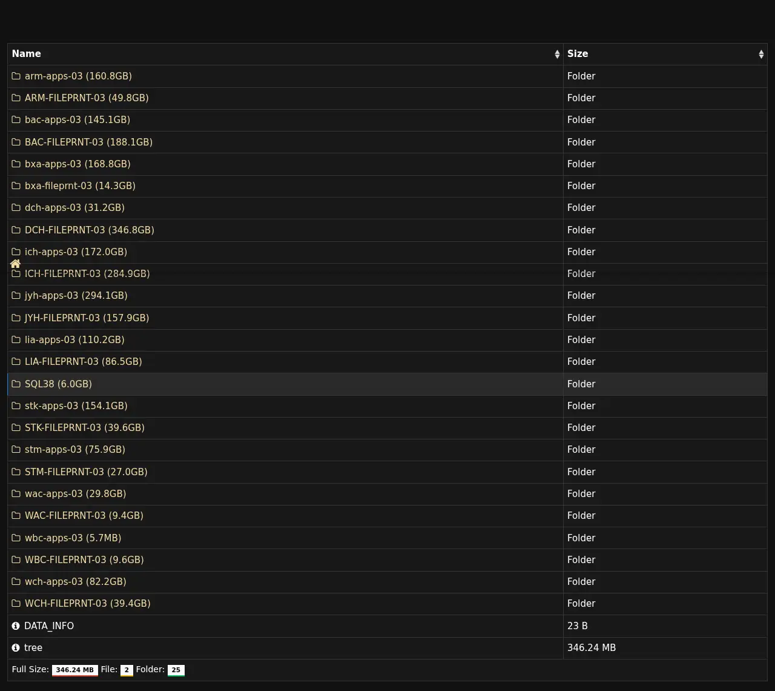775x691 pixels.
Task: Open the BAC-FILEPRNT-03 folder link
Action: pos(88,142)
